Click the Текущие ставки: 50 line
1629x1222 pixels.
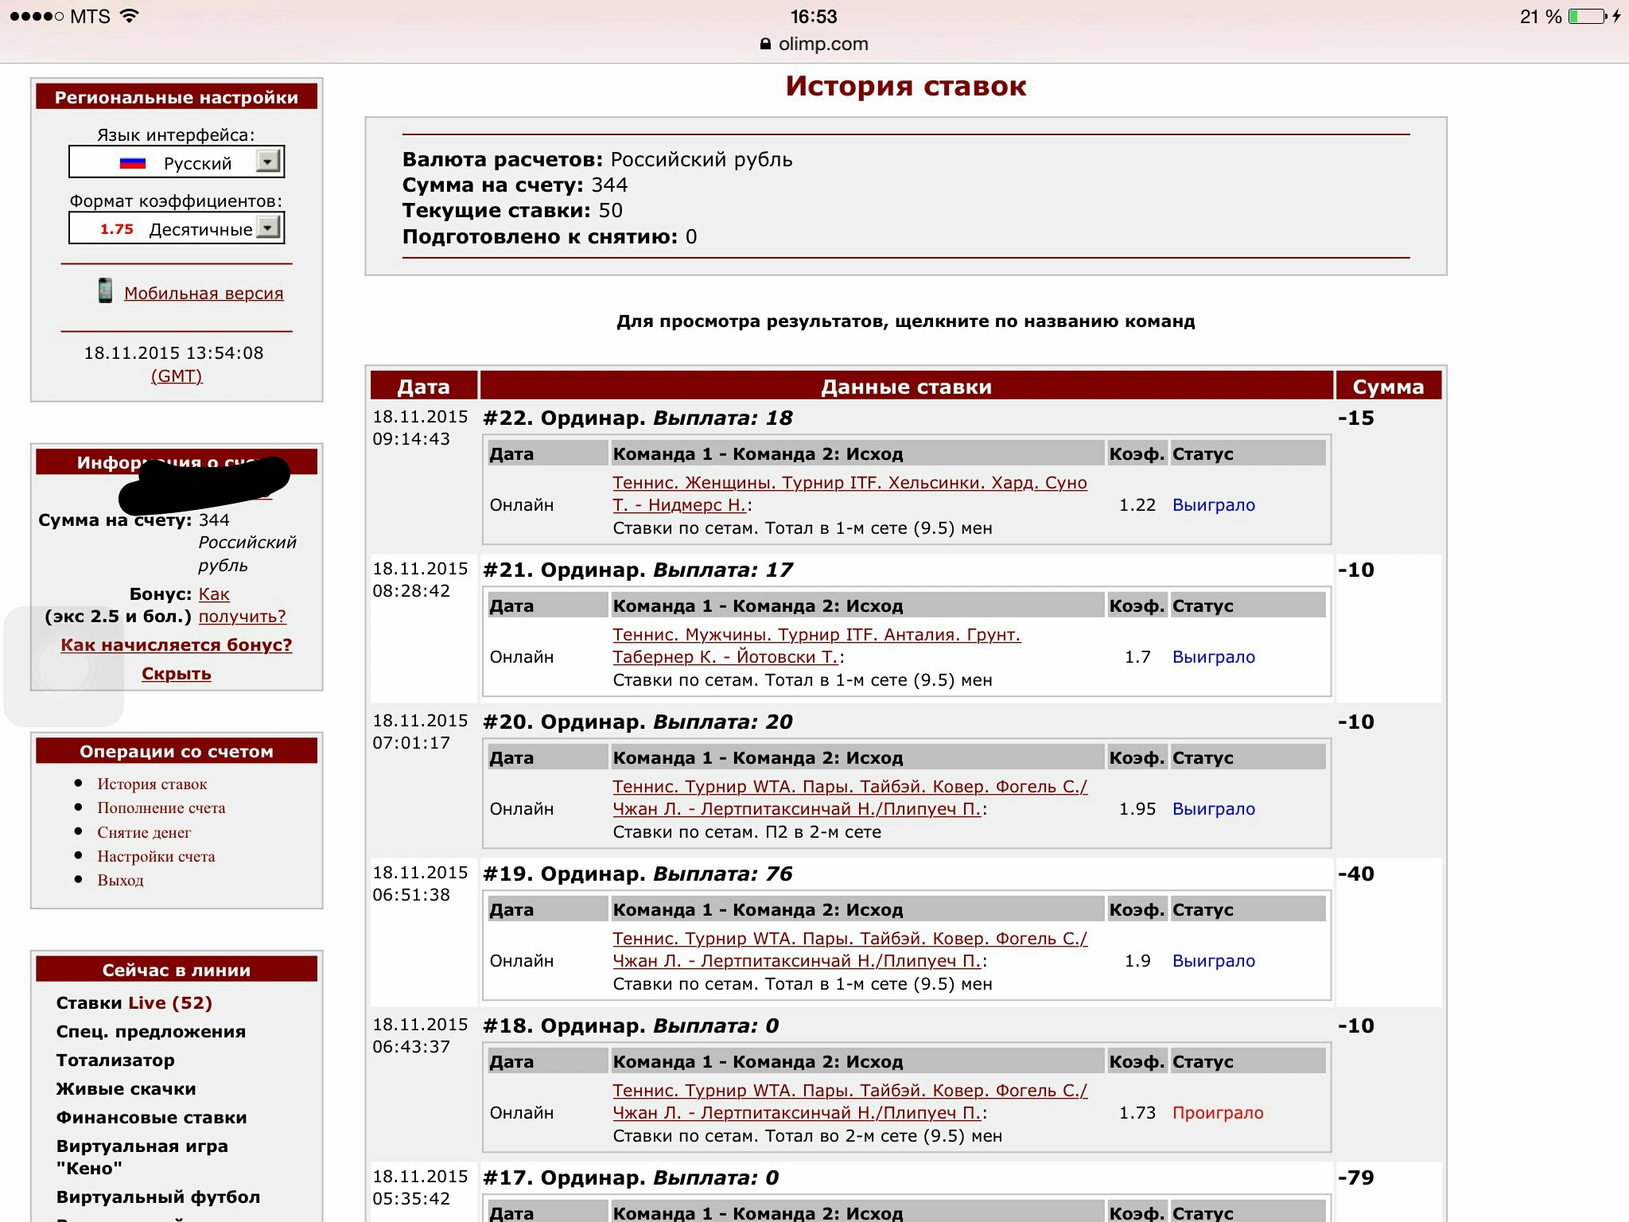tap(512, 210)
